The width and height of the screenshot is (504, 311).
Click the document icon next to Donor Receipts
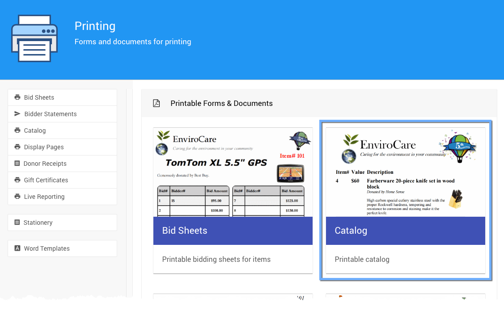point(17,164)
